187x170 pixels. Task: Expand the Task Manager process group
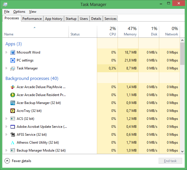click(6, 68)
